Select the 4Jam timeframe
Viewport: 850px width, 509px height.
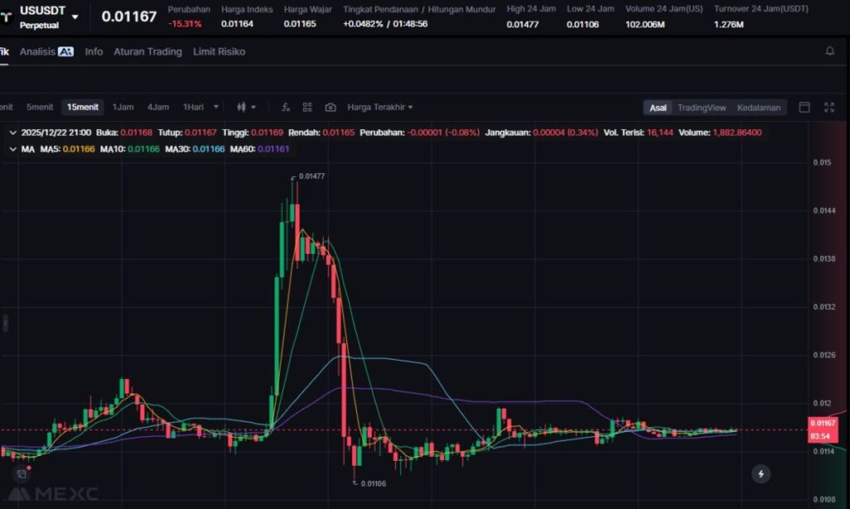coord(158,107)
